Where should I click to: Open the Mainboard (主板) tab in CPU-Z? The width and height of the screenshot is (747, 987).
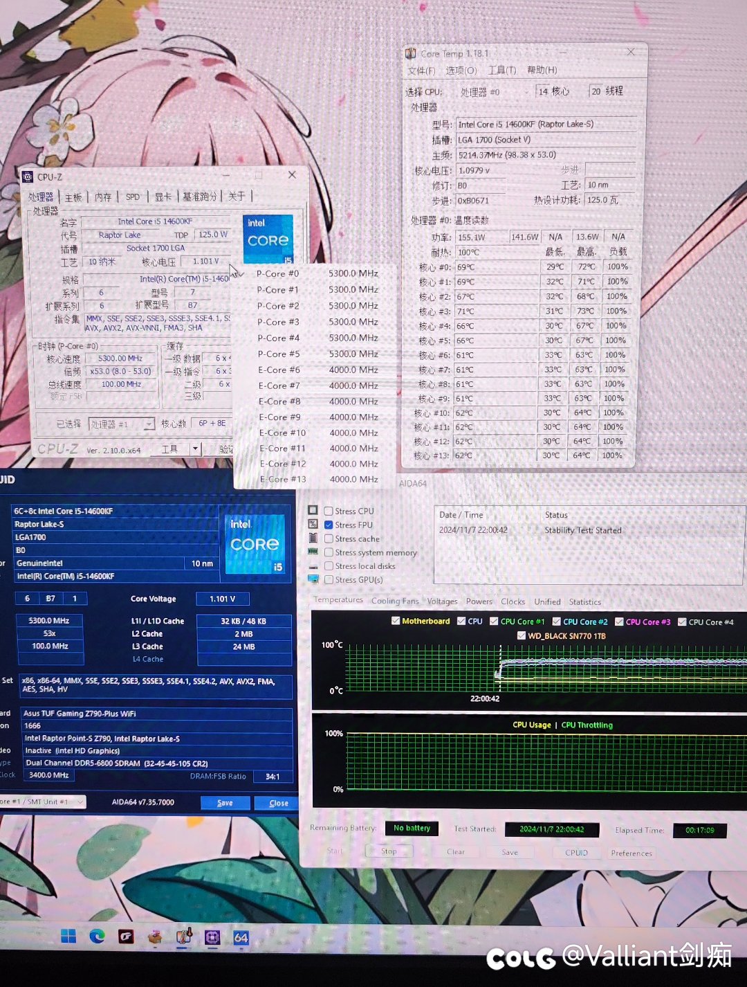pyautogui.click(x=73, y=197)
